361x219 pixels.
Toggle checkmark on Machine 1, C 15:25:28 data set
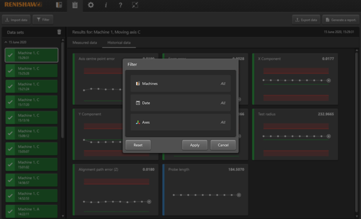click(x=10, y=71)
